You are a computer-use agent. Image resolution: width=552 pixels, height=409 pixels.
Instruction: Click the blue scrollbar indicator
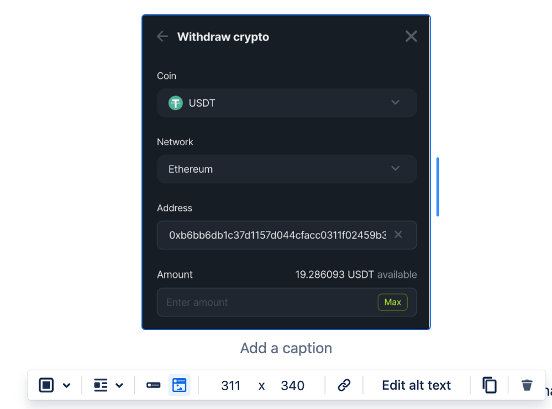[438, 185]
